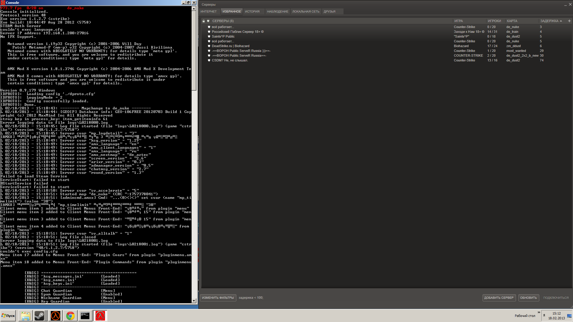
Task: Click the secure shield column header icon
Action: click(x=208, y=21)
